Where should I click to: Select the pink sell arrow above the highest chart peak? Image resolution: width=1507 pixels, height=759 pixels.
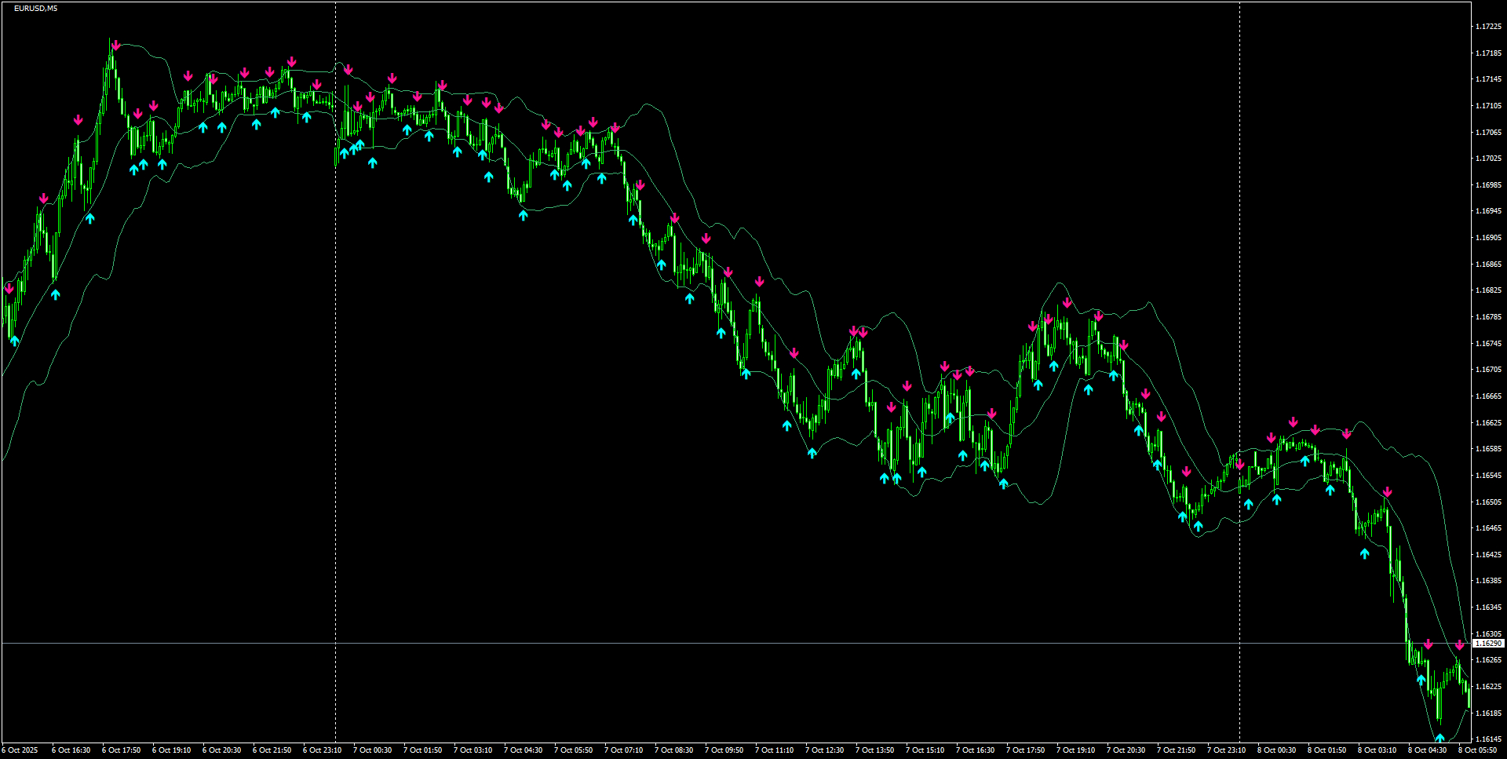115,46
